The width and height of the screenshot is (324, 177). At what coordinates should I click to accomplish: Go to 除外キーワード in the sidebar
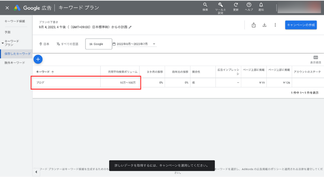(15, 63)
